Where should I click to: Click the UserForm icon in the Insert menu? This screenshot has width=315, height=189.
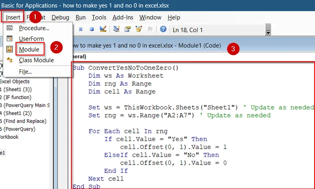(x=9, y=38)
